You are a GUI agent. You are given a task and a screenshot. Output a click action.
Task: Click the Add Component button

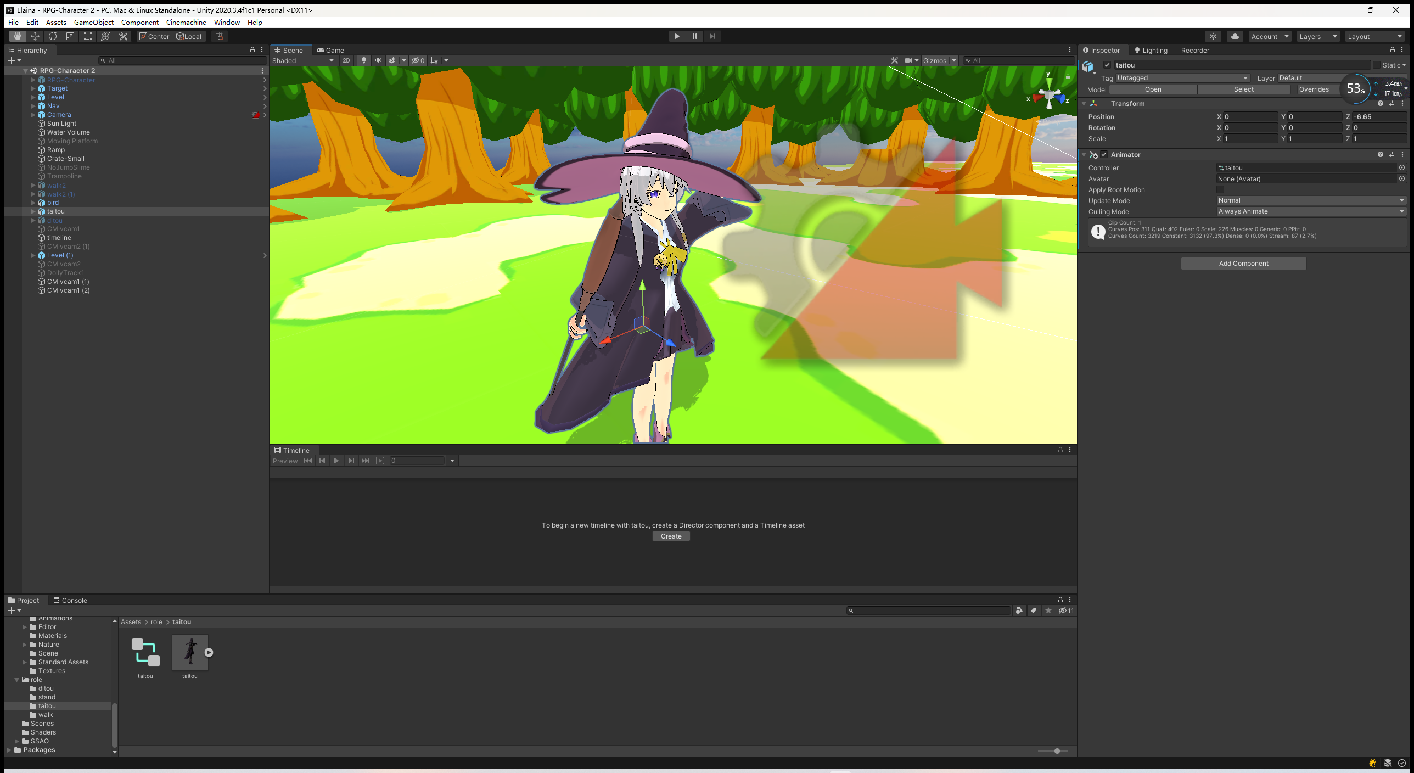click(x=1243, y=264)
